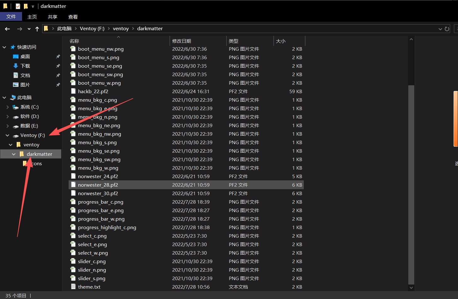The image size is (458, 299).
Task: Click the Refresh icon in address bar
Action: (447, 29)
